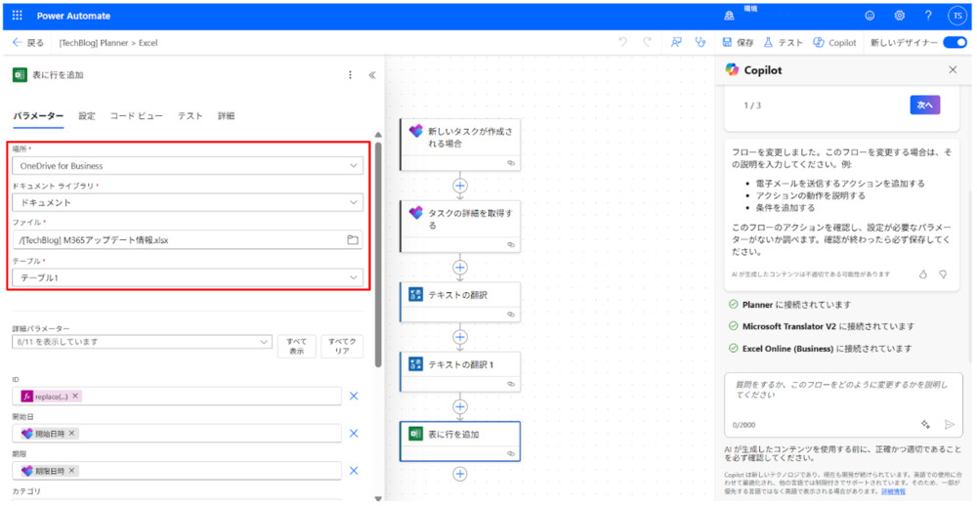Click the 次へ button in Copilot

[x=924, y=105]
